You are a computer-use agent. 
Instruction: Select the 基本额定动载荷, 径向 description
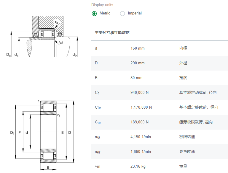point(198,92)
